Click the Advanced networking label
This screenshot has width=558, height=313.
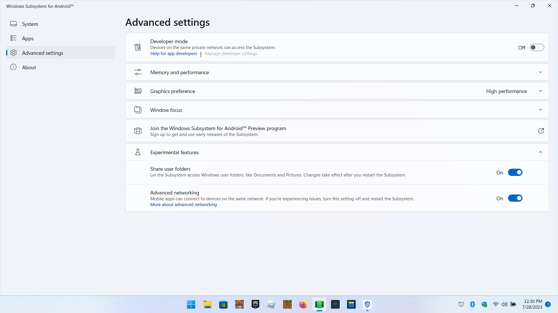pyautogui.click(x=175, y=193)
